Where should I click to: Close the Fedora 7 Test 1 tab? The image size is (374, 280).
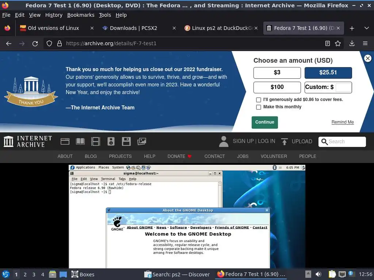click(x=338, y=28)
